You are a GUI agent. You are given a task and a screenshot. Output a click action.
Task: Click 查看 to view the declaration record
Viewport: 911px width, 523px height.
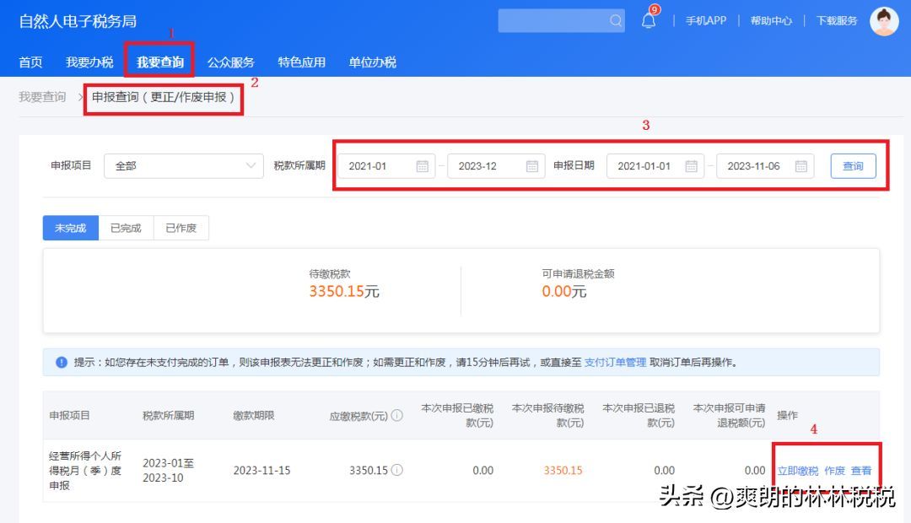[x=861, y=471]
